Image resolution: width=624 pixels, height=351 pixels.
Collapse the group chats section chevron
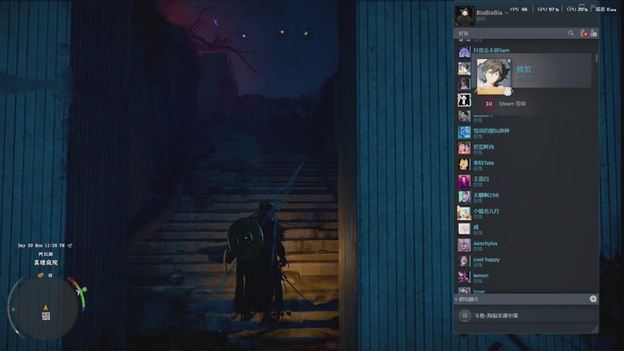click(x=456, y=300)
